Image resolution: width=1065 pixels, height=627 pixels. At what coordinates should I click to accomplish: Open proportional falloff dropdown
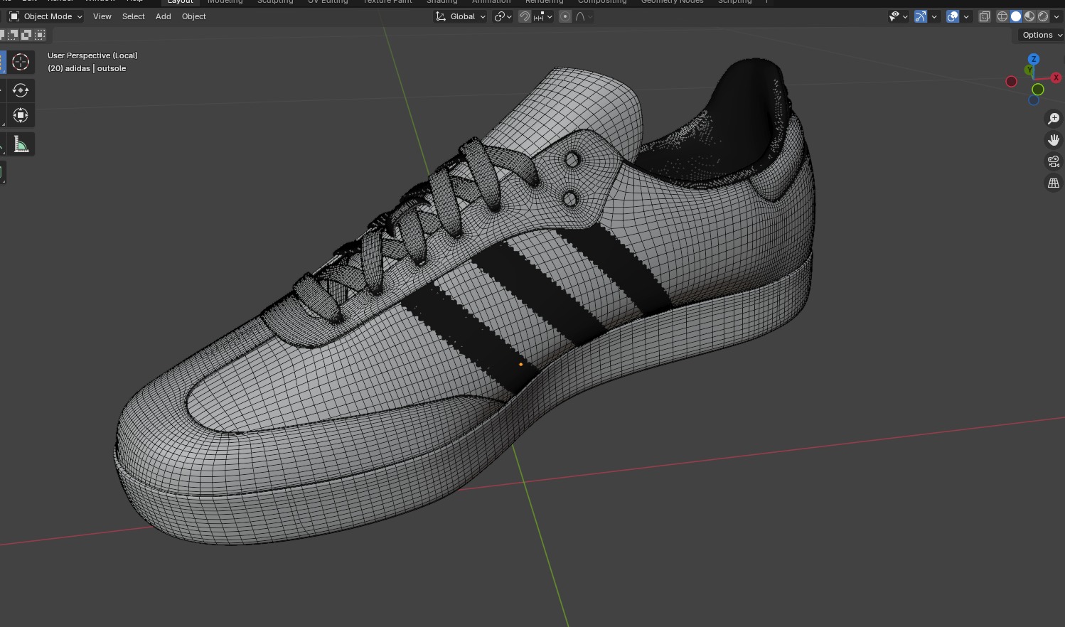pyautogui.click(x=584, y=16)
